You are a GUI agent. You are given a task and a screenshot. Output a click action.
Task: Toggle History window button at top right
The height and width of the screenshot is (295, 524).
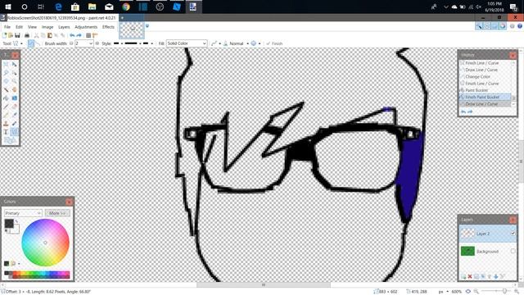[487, 26]
